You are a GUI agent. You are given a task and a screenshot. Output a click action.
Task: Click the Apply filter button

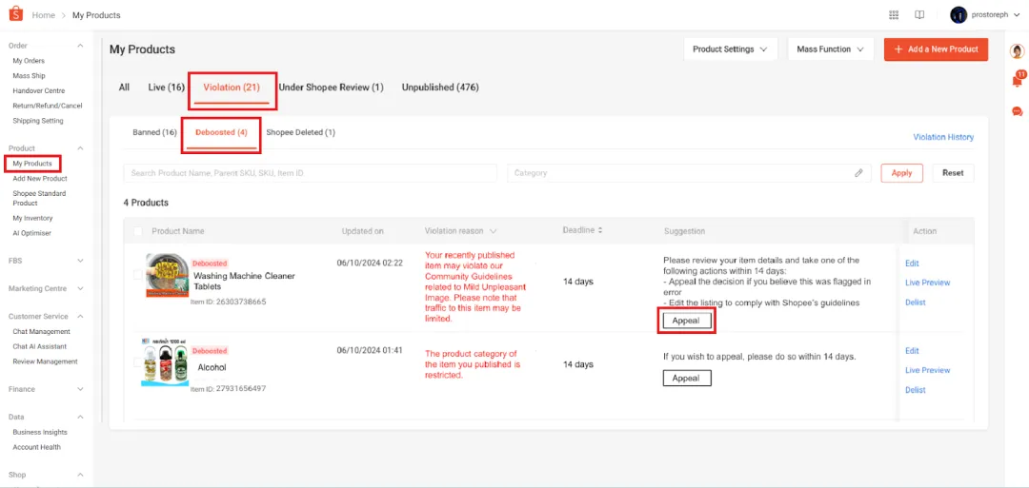(901, 173)
